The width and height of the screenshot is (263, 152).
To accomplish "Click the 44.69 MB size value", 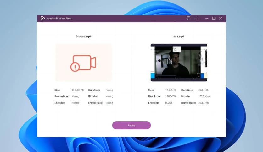I will (x=171, y=90).
